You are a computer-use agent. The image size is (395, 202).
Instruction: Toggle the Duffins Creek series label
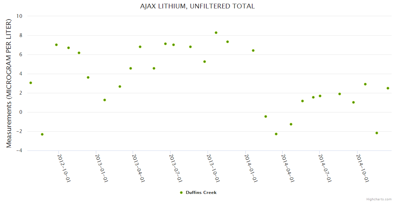[201, 193]
